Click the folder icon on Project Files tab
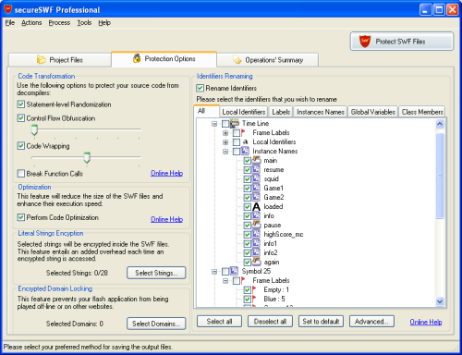Screen dimensions: 462x355 (x=42, y=59)
